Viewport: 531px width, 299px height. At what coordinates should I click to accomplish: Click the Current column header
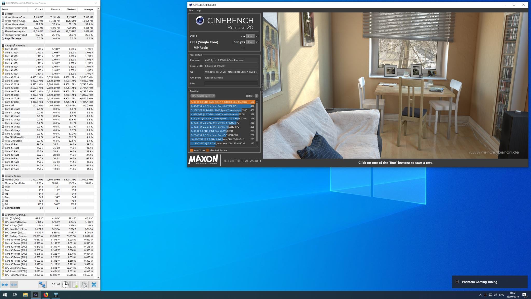[36, 9]
